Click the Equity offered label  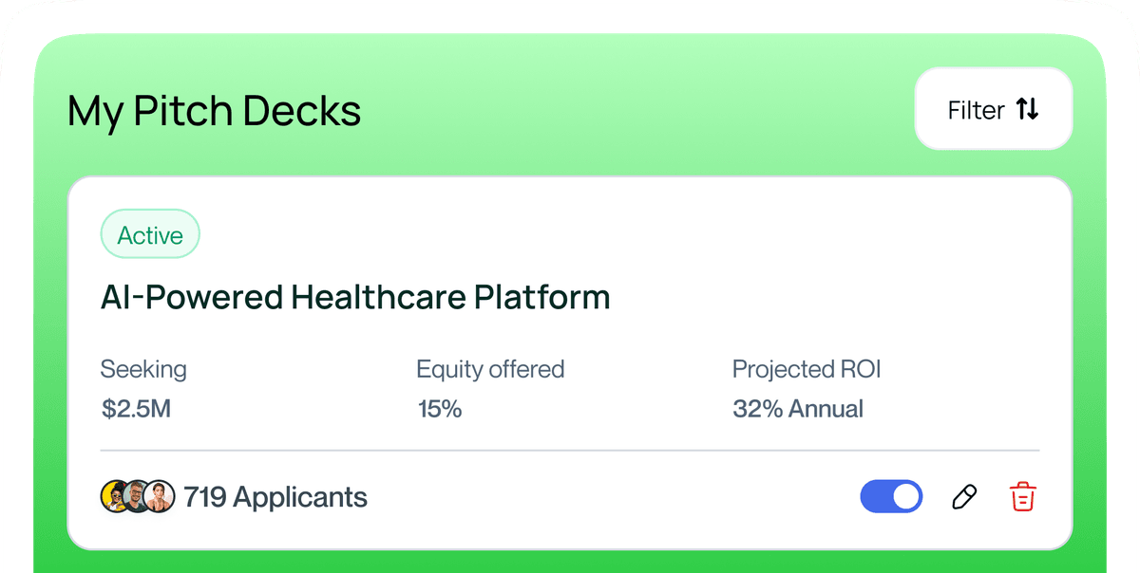tap(490, 369)
